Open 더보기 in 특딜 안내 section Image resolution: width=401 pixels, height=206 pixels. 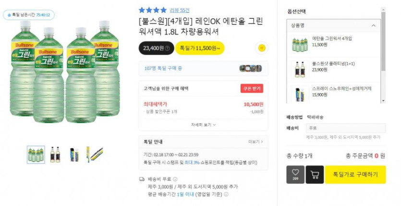click(x=255, y=142)
